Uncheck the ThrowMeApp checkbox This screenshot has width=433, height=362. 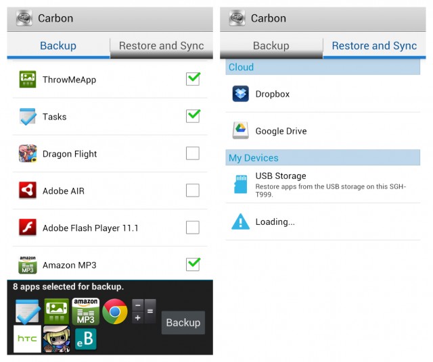[193, 79]
